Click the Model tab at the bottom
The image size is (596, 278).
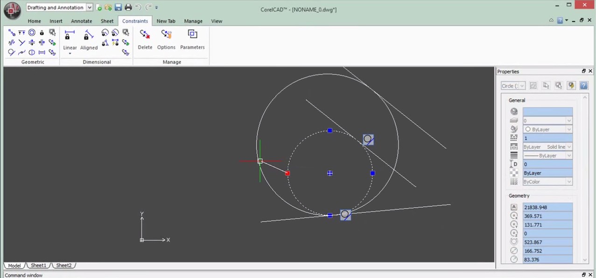pos(14,265)
